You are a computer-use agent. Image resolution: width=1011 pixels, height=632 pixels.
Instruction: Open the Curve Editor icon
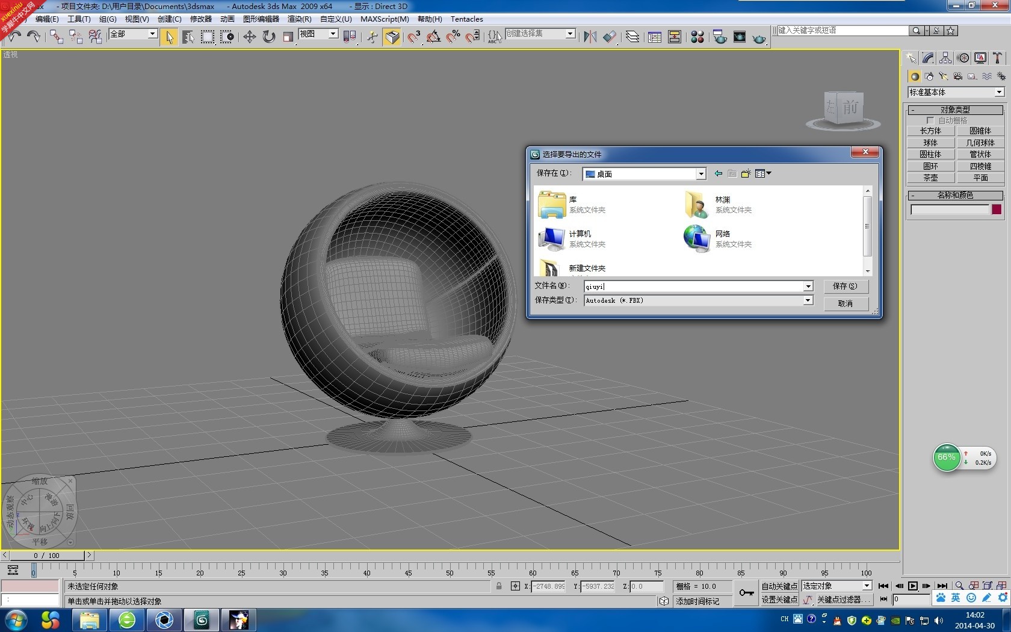pyautogui.click(x=655, y=37)
